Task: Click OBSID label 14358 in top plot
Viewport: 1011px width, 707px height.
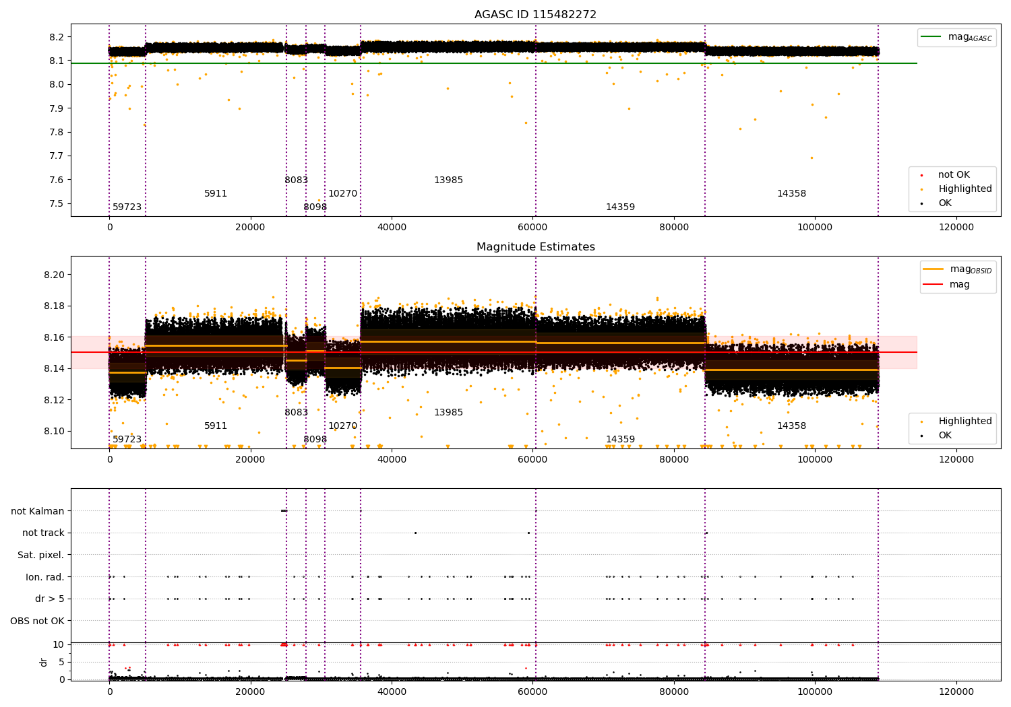Action: pos(791,194)
